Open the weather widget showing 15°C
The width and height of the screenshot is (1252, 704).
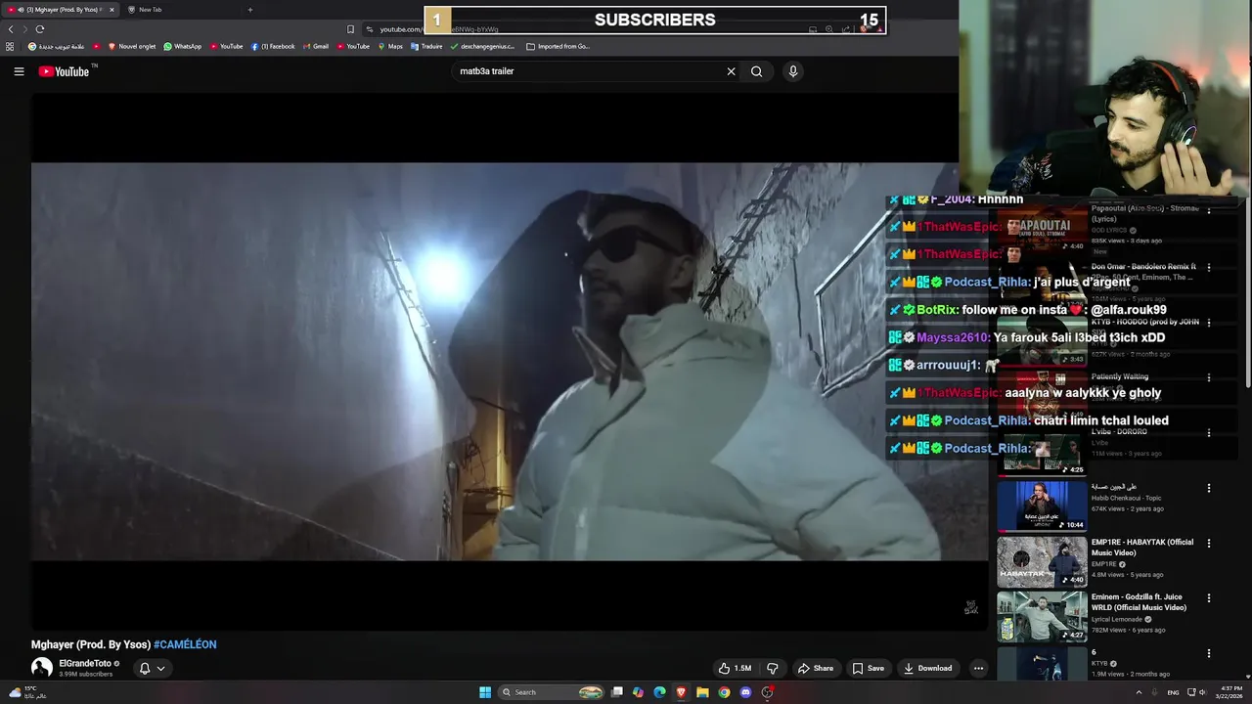pyautogui.click(x=28, y=692)
